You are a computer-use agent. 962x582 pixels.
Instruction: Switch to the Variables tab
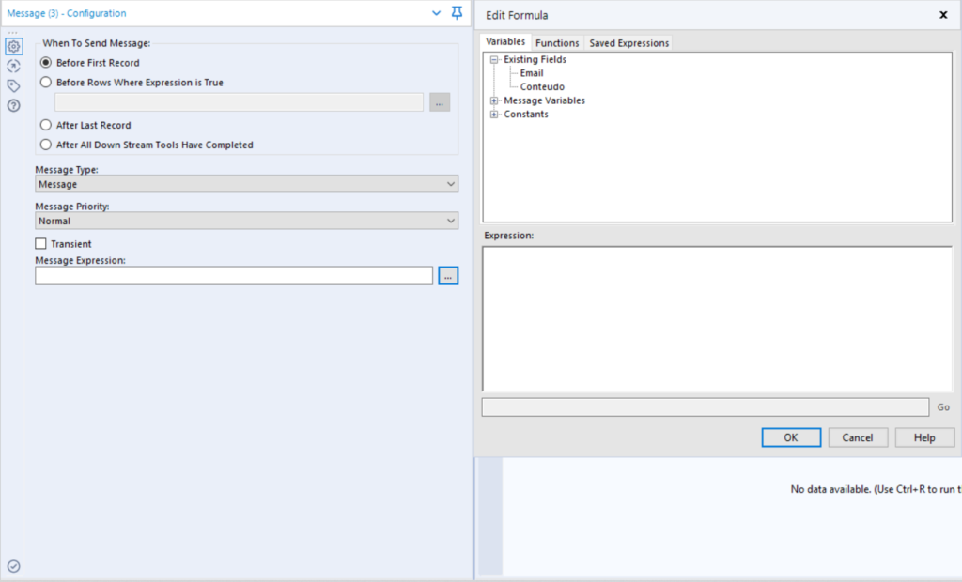click(505, 41)
